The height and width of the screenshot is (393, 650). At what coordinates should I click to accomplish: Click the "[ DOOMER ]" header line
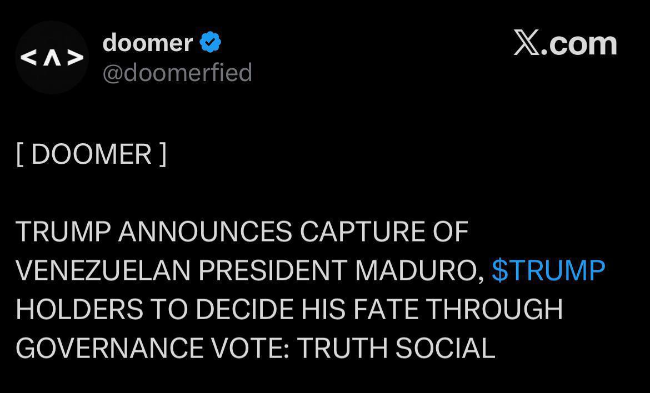[x=91, y=154]
